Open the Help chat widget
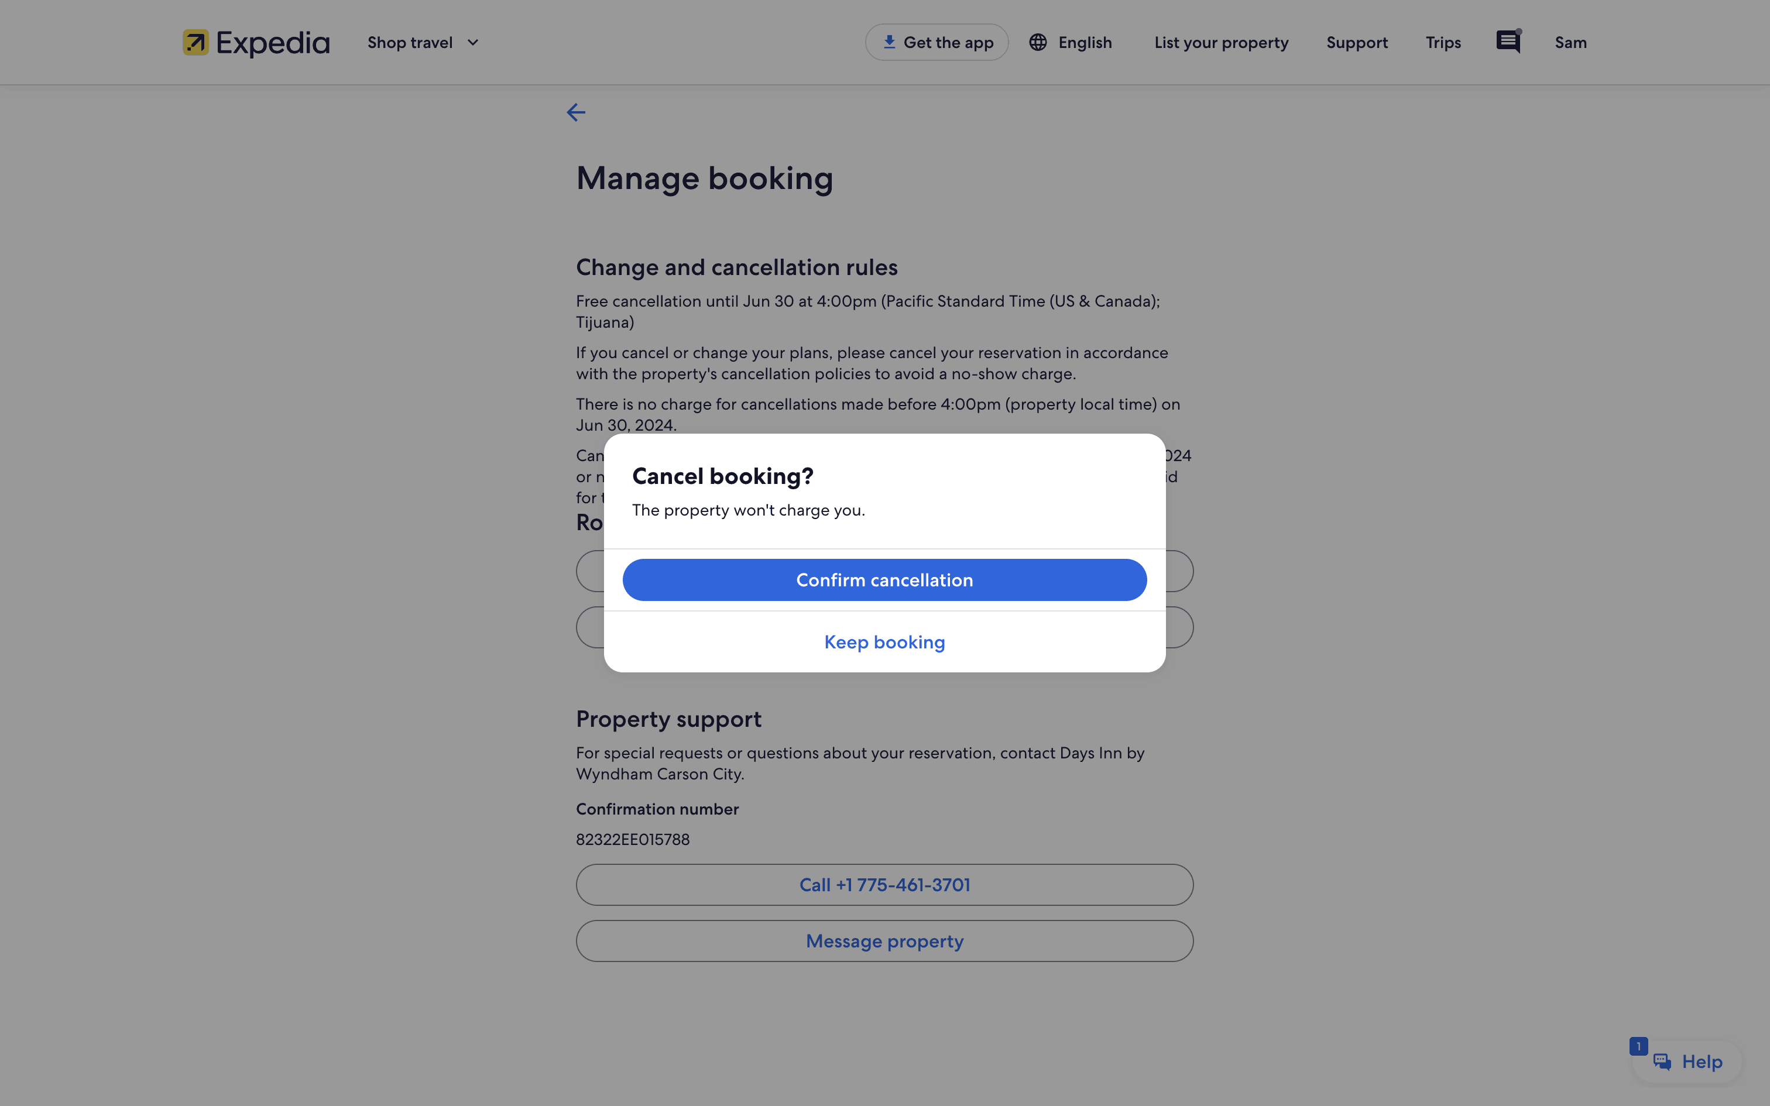1770x1106 pixels. coord(1690,1062)
